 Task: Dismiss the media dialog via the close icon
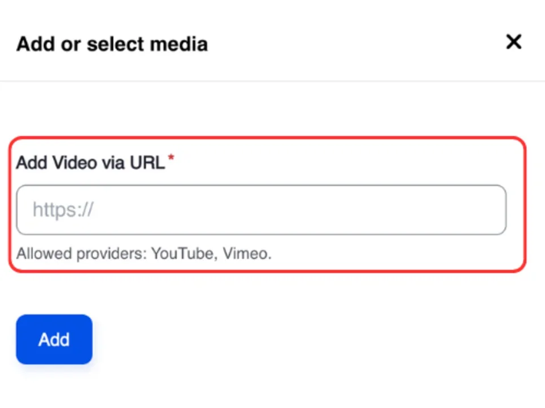tap(514, 42)
